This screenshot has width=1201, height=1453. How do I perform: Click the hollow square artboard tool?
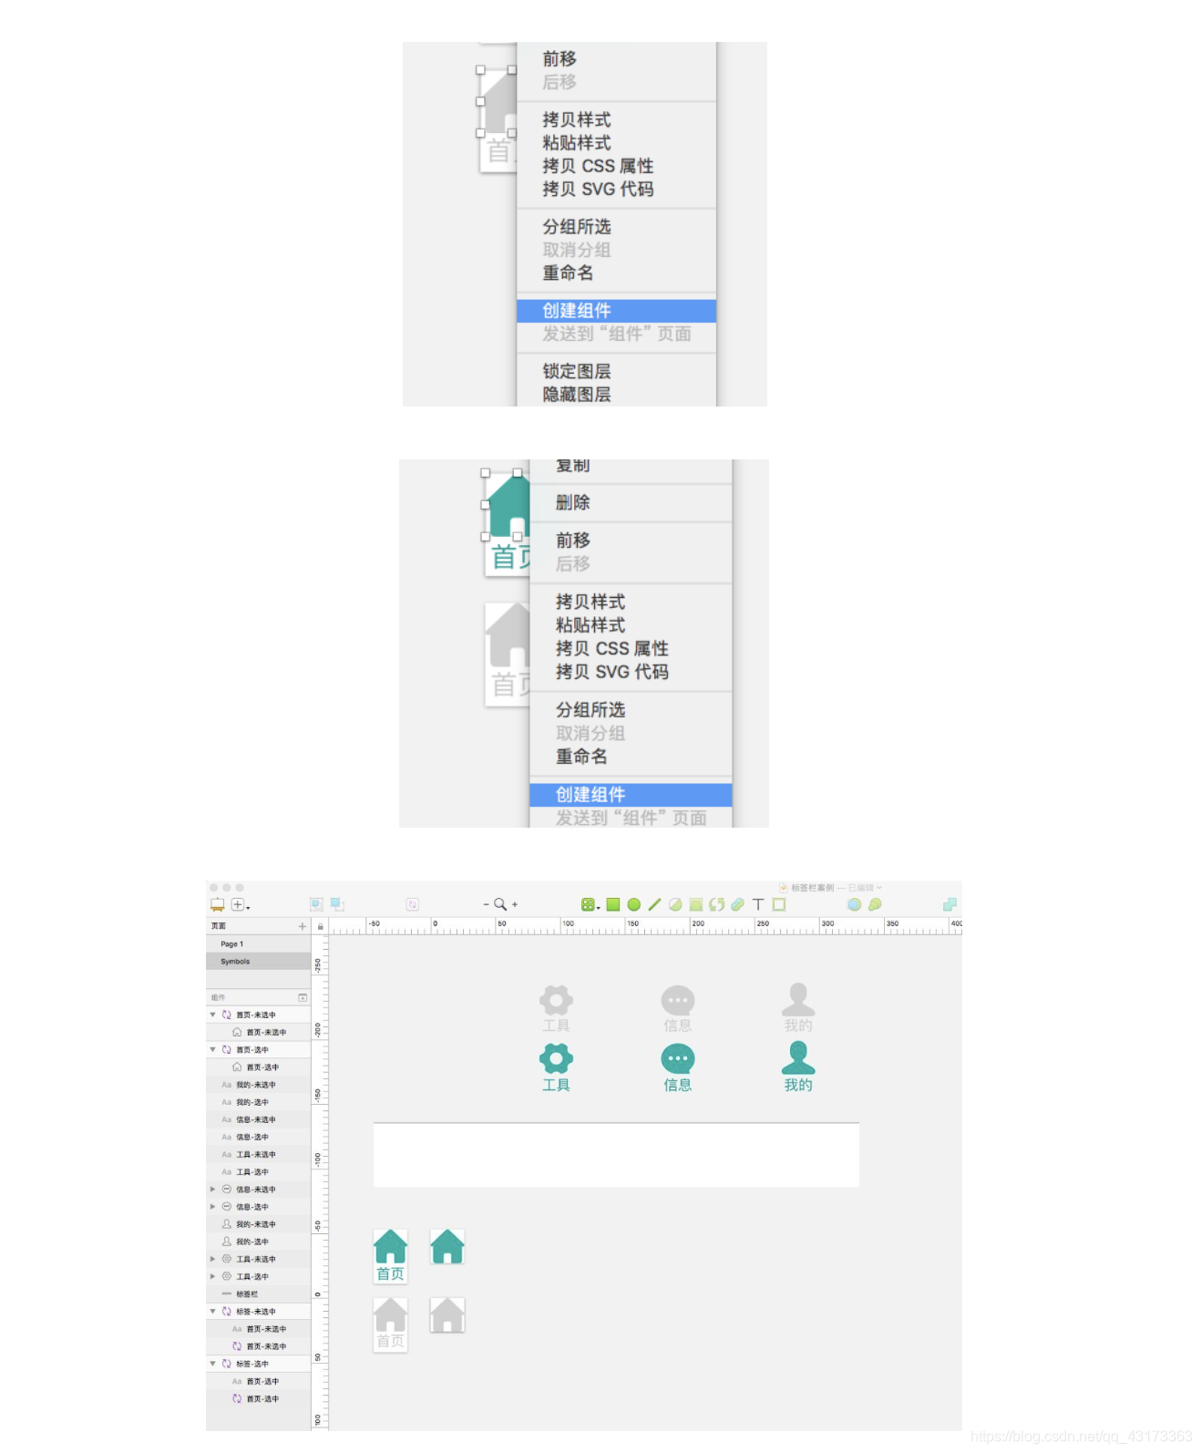tap(779, 904)
